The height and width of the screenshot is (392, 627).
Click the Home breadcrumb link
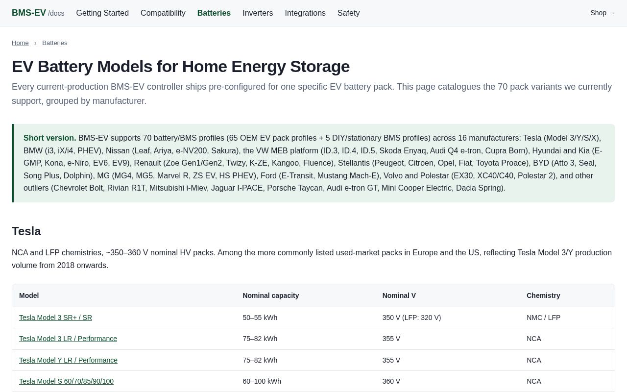click(x=20, y=43)
